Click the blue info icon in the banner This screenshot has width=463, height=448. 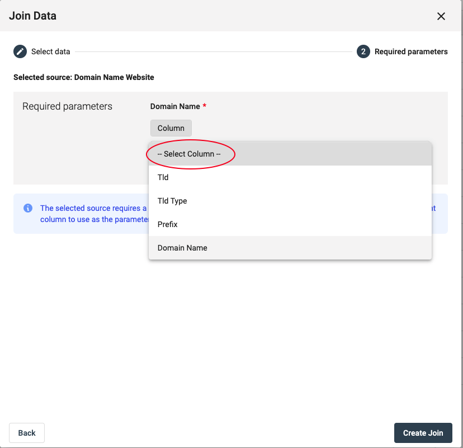(28, 208)
